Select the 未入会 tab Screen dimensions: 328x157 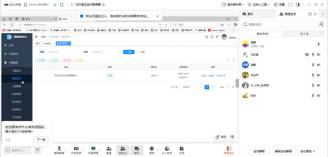click(304, 34)
